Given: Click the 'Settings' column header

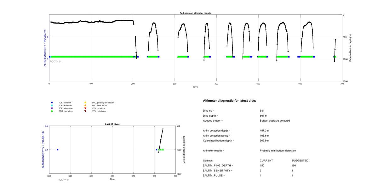Looking at the screenshot, I should coord(208,161).
